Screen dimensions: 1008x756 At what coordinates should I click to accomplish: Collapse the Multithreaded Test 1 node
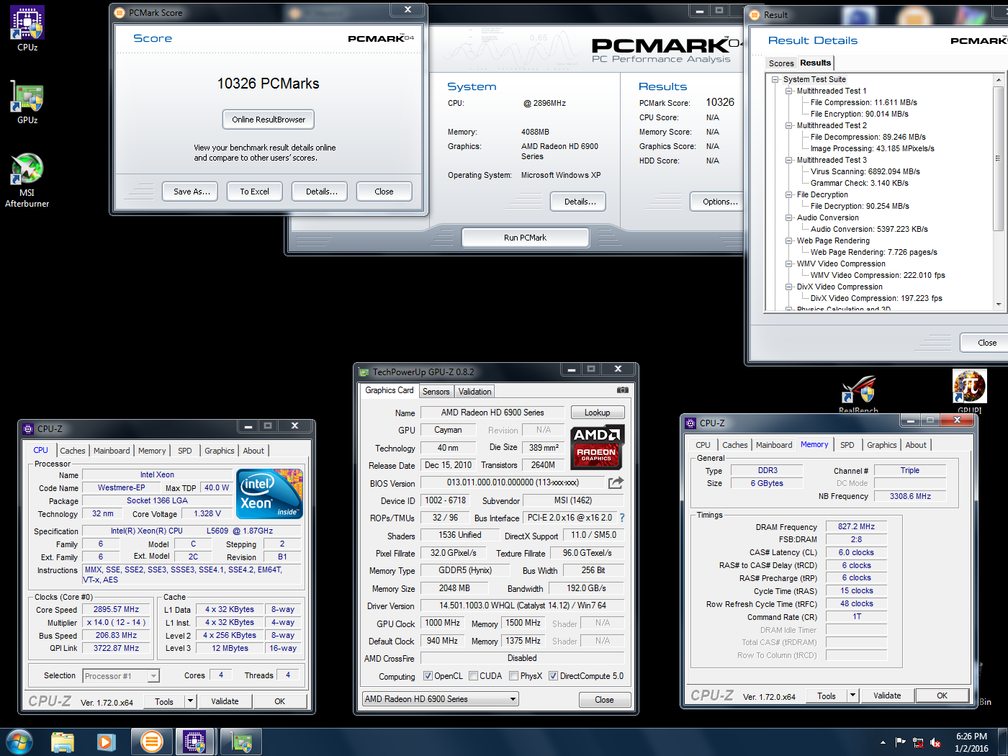789,91
